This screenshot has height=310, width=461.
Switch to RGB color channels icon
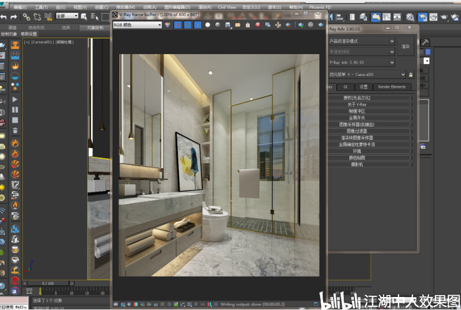(167, 25)
